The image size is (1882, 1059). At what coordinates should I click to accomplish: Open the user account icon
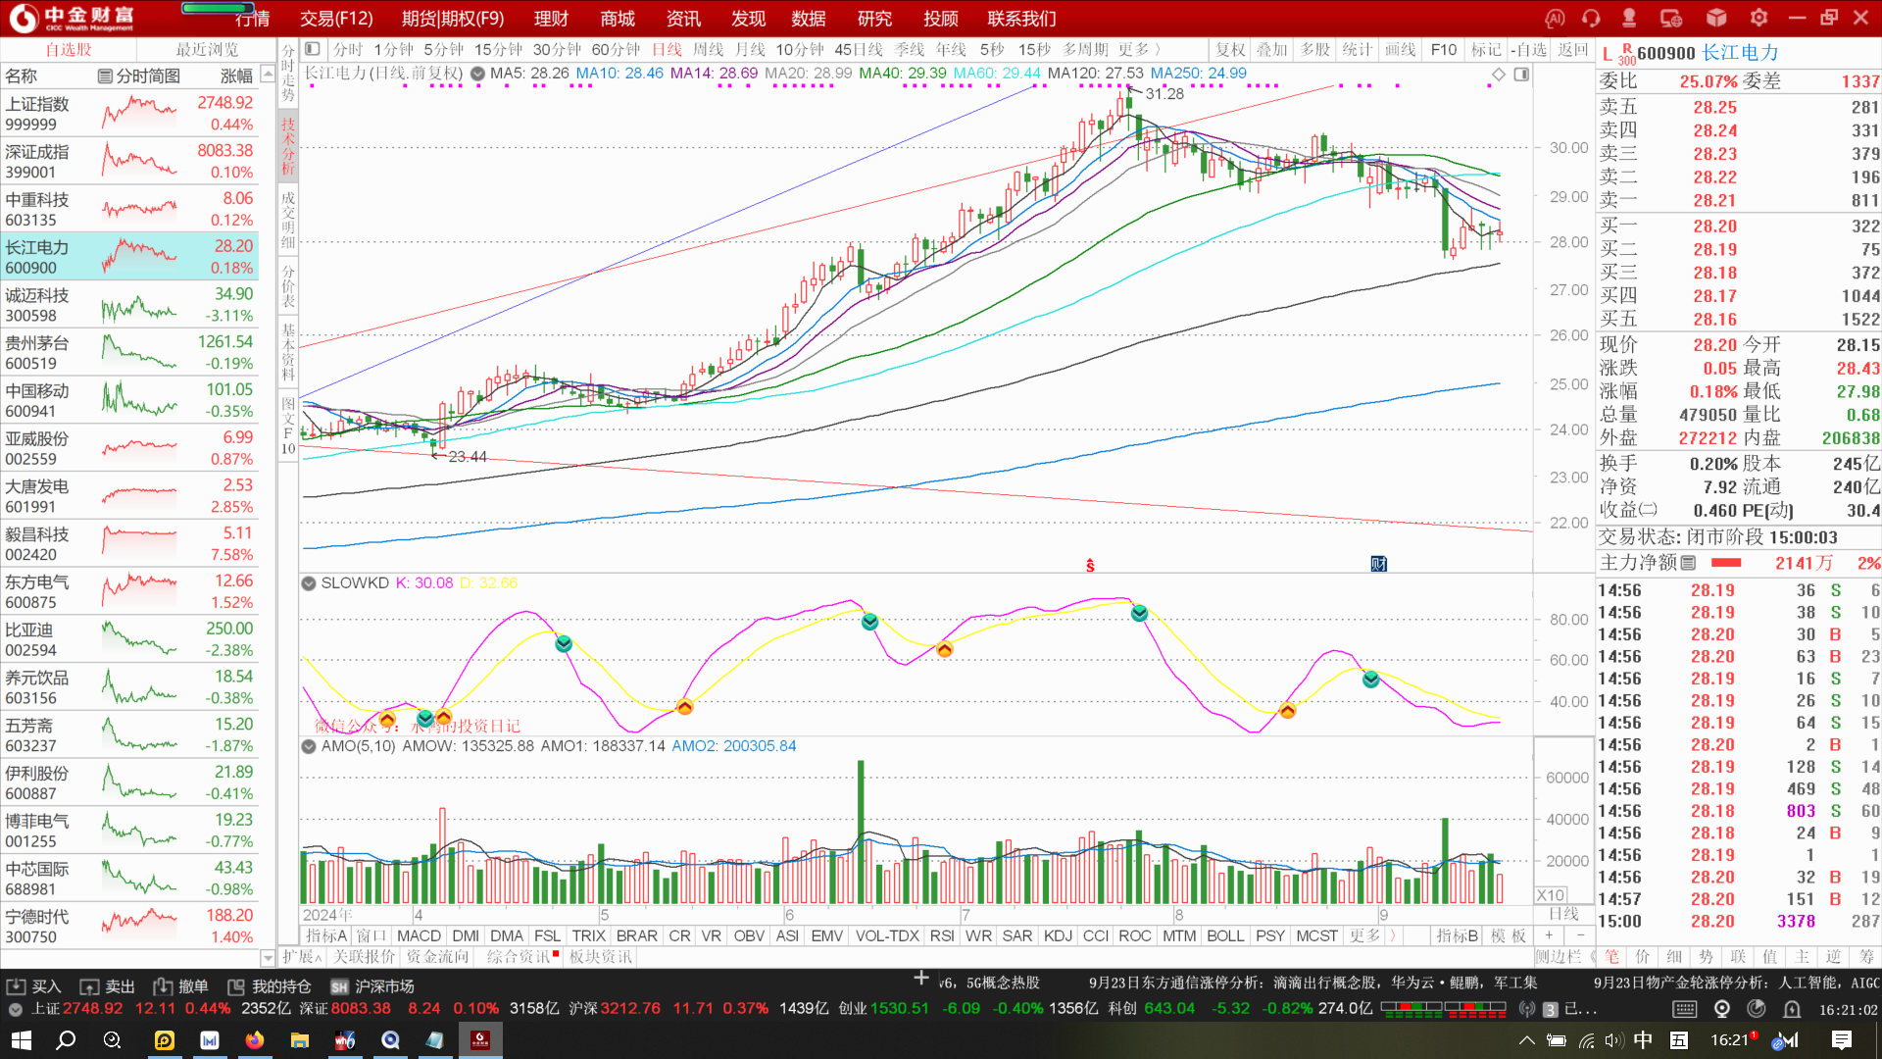coord(1629,18)
